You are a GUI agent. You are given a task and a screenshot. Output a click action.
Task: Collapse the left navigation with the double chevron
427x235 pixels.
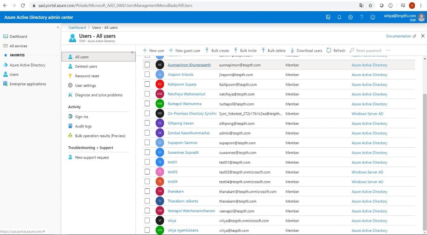pyautogui.click(x=58, y=28)
